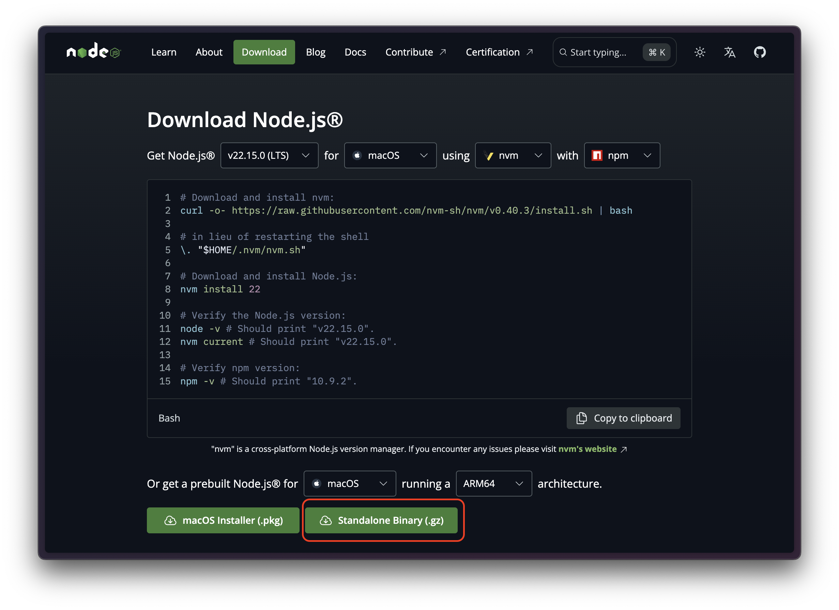Open the Blog navigation item
The width and height of the screenshot is (839, 610).
click(x=315, y=52)
